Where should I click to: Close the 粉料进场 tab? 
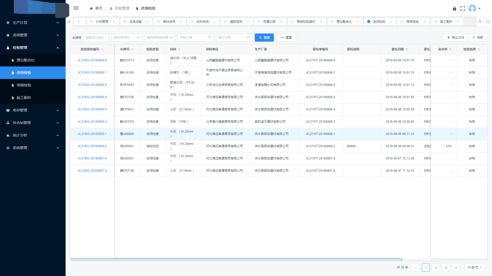[214, 22]
